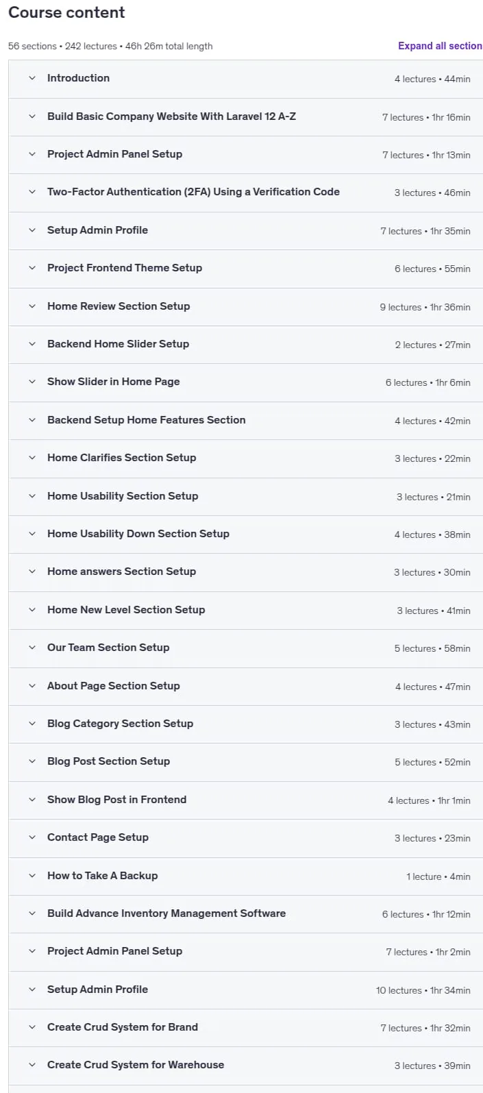Click chevron next to Home Clarifies Section Setup
The height and width of the screenshot is (1093, 483).
(x=32, y=458)
